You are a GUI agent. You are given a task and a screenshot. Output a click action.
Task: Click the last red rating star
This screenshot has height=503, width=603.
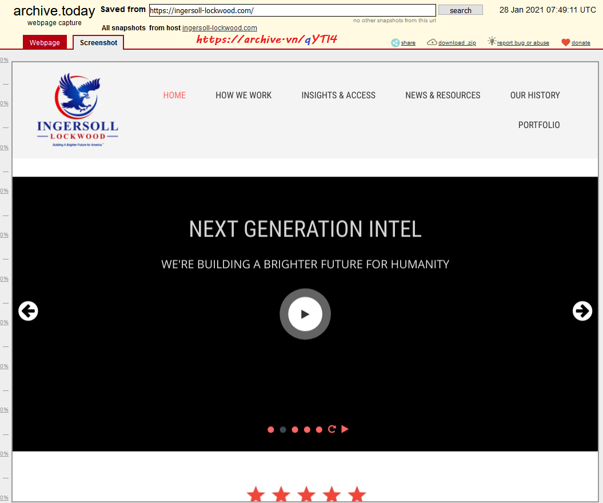click(x=357, y=494)
